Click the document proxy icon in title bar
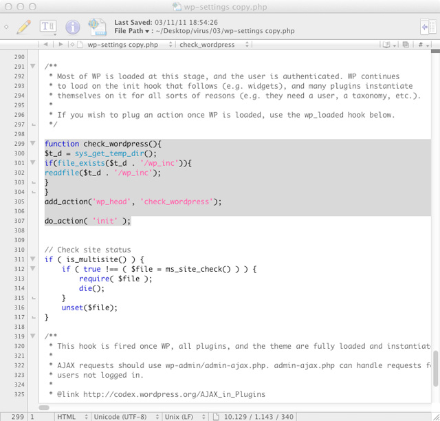The height and width of the screenshot is (421, 440). 178,6
